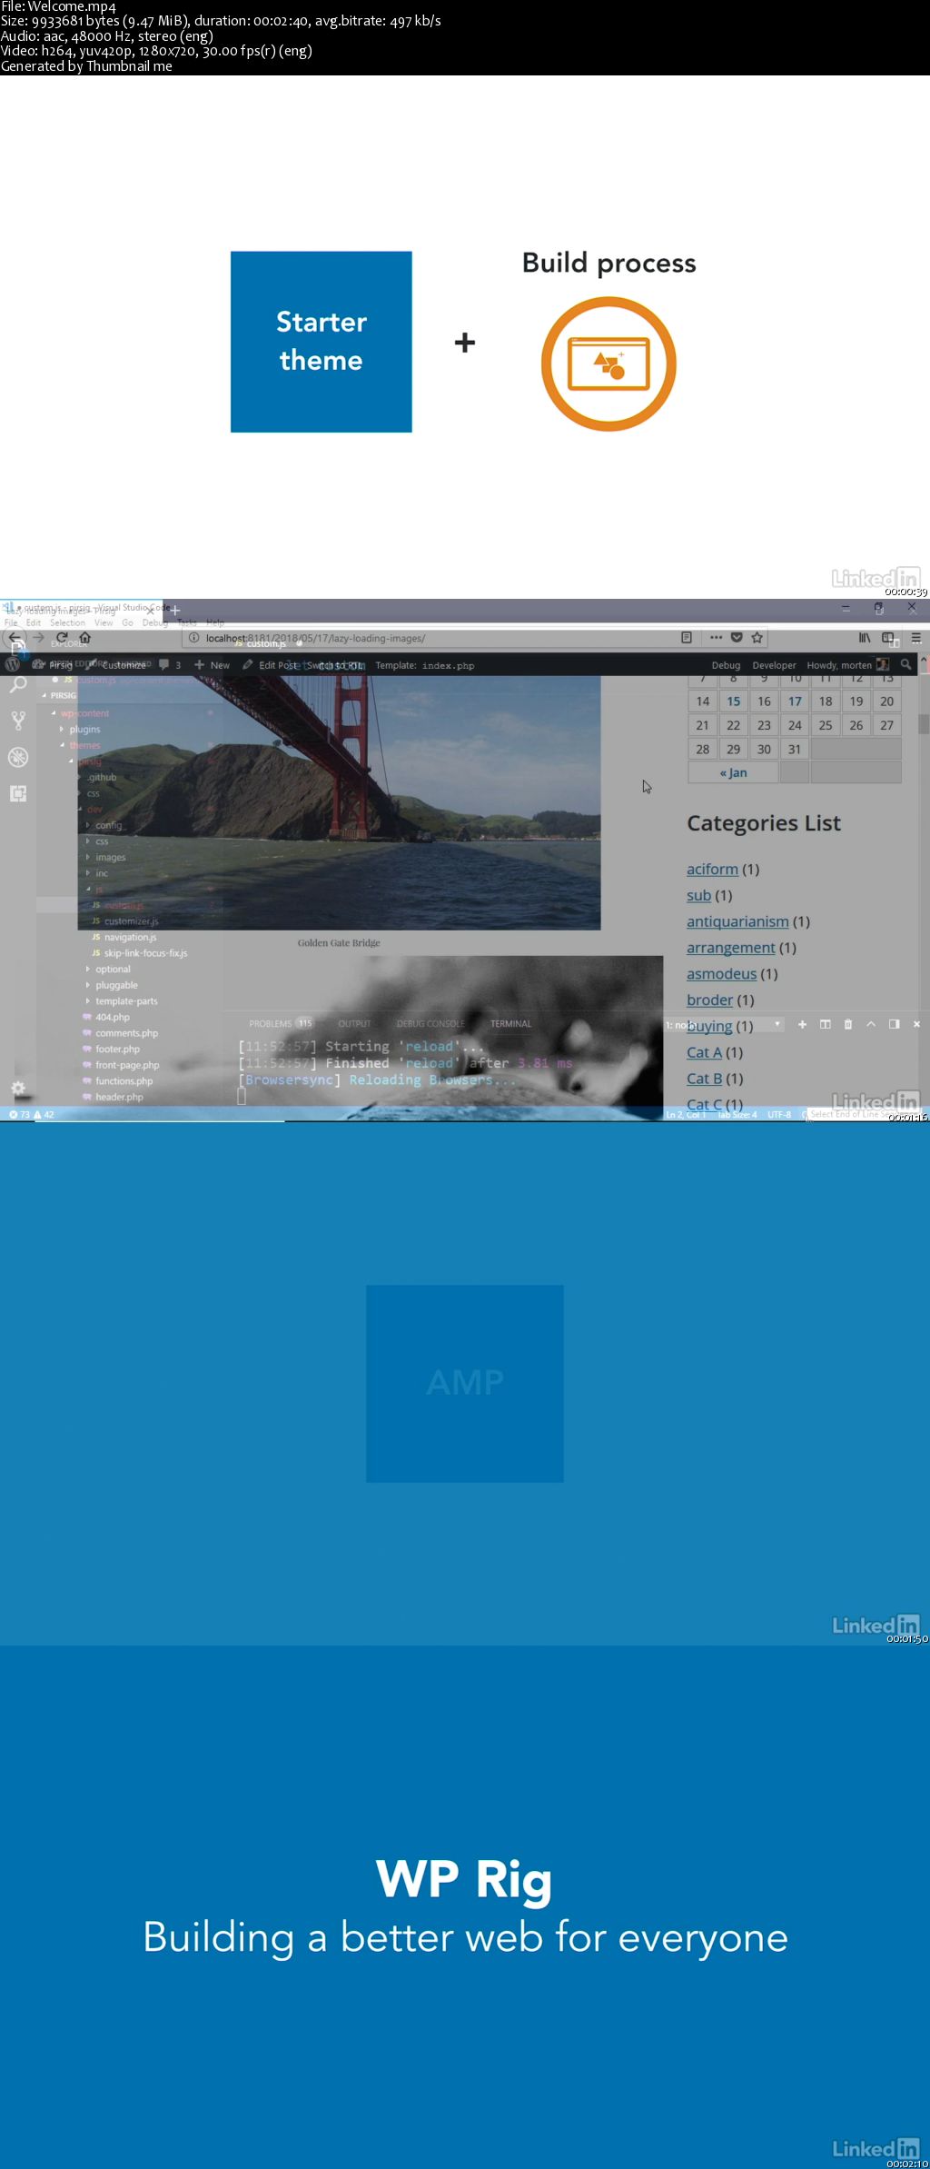Click the warnings count 42 in status bar
Viewport: 930px width, 2169px height.
pos(44,1114)
